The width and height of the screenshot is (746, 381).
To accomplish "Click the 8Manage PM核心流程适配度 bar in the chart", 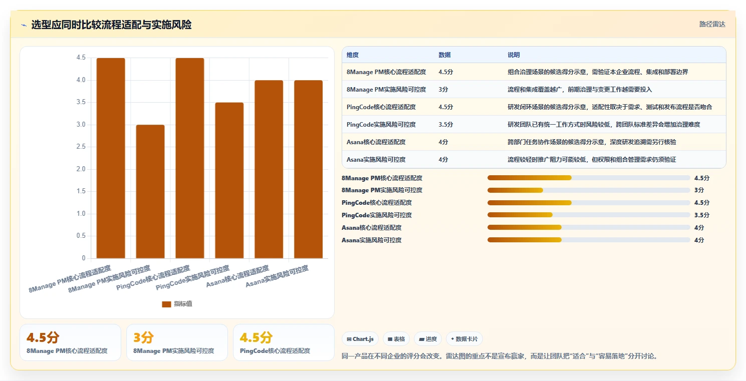I will tap(111, 158).
